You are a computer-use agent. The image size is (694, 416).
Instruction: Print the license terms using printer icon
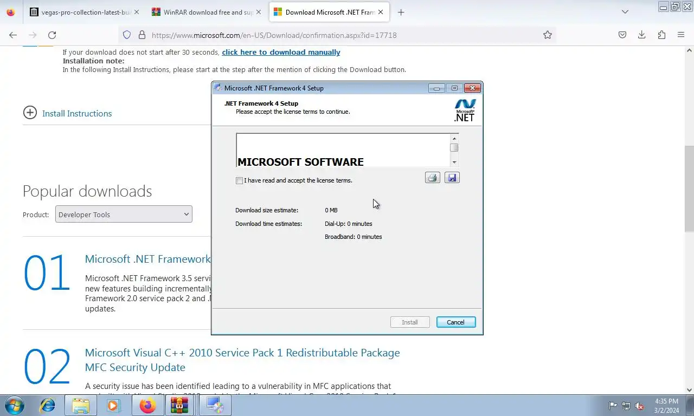tap(432, 178)
